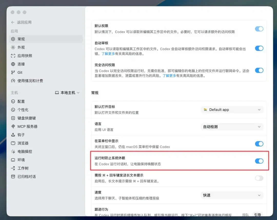Click the globe icon beside 连接
Screen dimensions: 277x220
tap(13, 64)
